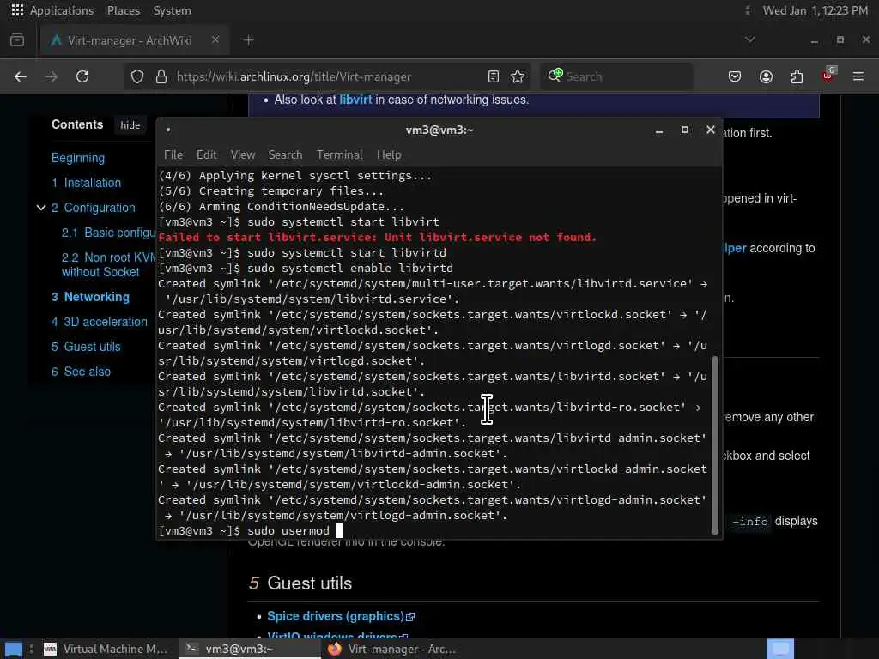
Task: Click the site padlock icon
Action: (x=161, y=76)
